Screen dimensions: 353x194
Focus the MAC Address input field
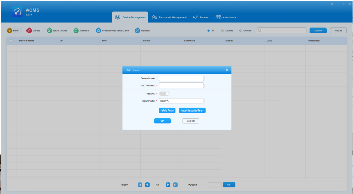click(x=182, y=85)
